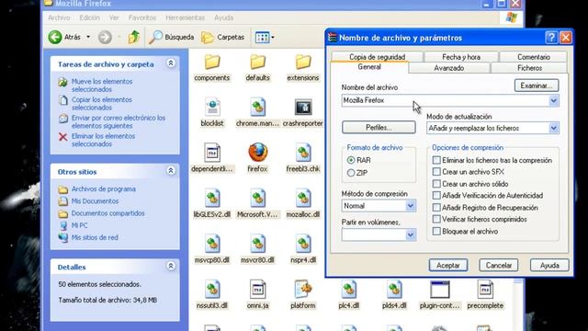Toggle the Carpetas folders pane
This screenshot has width=588, height=331.
pos(222,37)
